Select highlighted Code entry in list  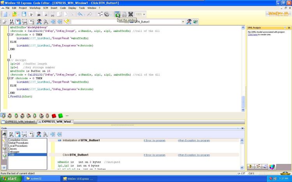[x=27, y=154]
